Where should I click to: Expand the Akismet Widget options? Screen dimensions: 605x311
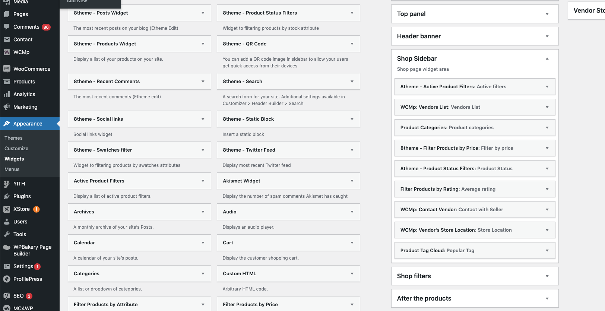[352, 181]
